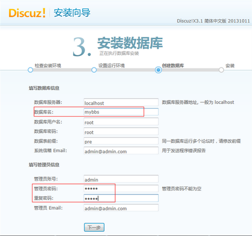Image resolution: width=252 pixels, height=236 pixels.
Task: Click the 安装向导 header title
Action: [72, 13]
